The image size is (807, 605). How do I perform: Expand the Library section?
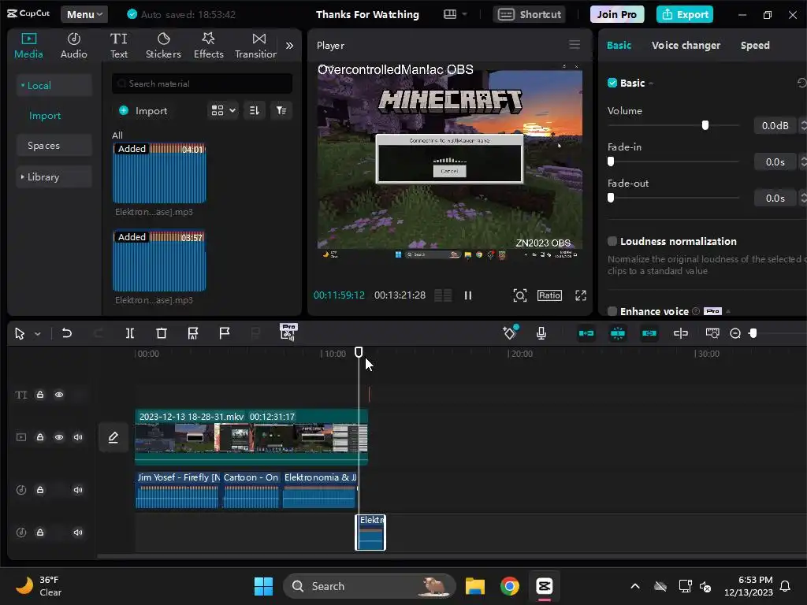54,177
